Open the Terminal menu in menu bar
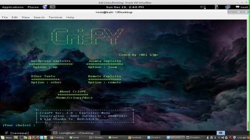The width and height of the screenshot is (250, 140). point(55,17)
